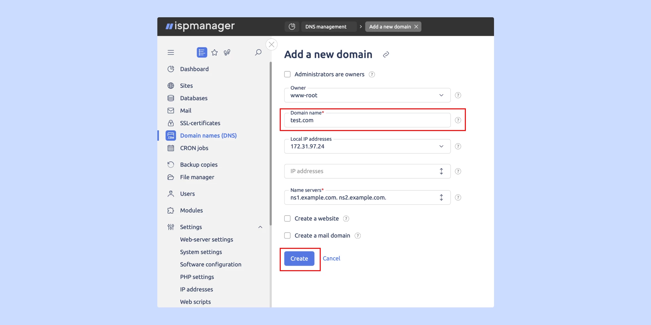Image resolution: width=651 pixels, height=325 pixels.
Task: Click the Mail envelope icon
Action: (x=171, y=111)
